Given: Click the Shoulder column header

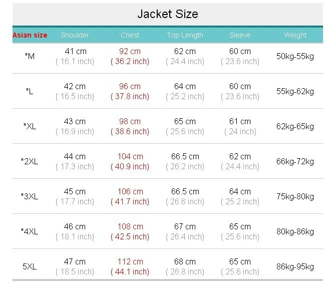Looking at the screenshot, I should pos(75,35).
